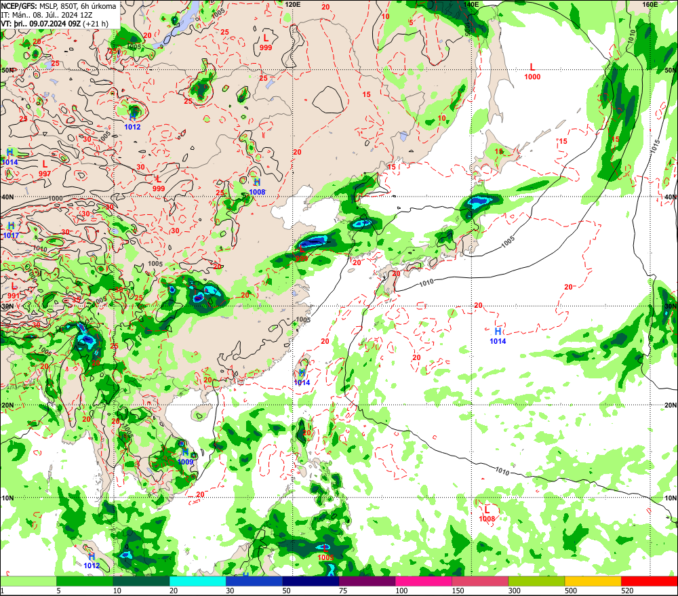678x596 pixels.
Task: Click the H 1009 high pressure label
Action: (x=186, y=457)
